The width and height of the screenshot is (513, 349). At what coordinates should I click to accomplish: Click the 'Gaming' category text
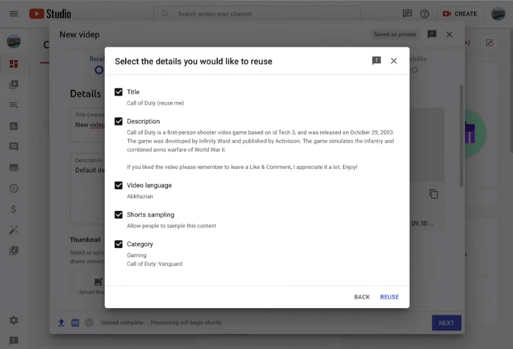pyautogui.click(x=136, y=255)
